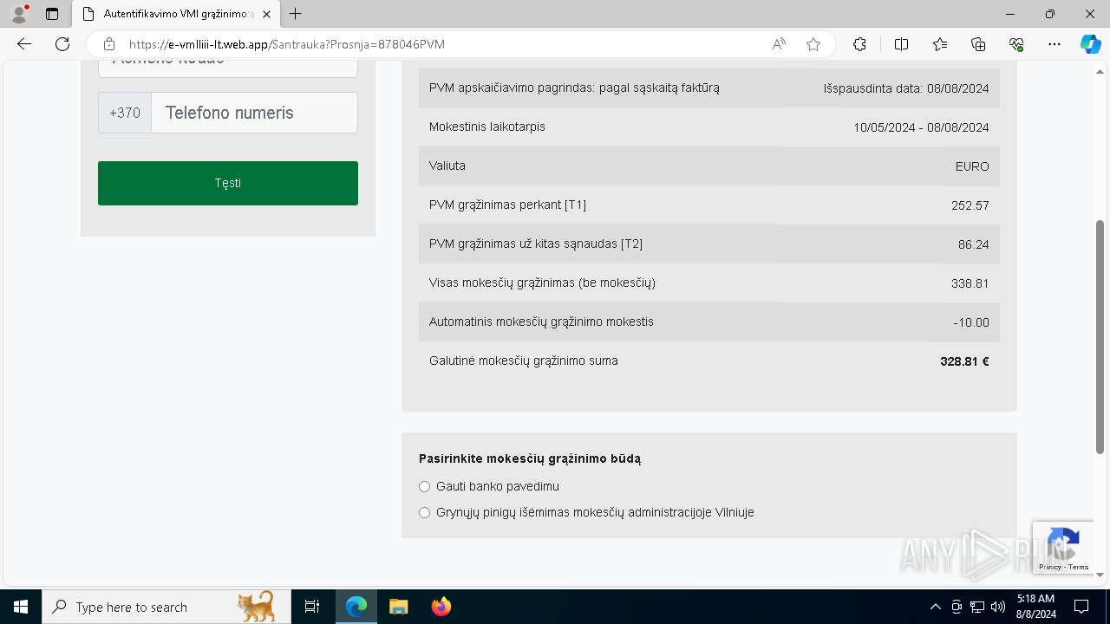Add this page to favorites
Image resolution: width=1110 pixels, height=624 pixels.
[x=813, y=44]
